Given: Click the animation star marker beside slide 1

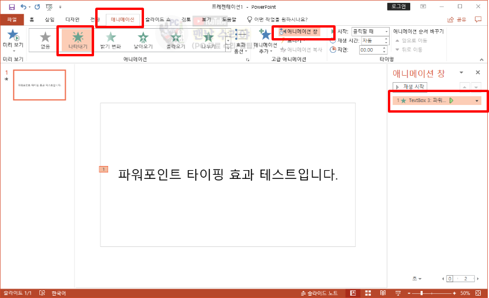Looking at the screenshot, I should 6,79.
